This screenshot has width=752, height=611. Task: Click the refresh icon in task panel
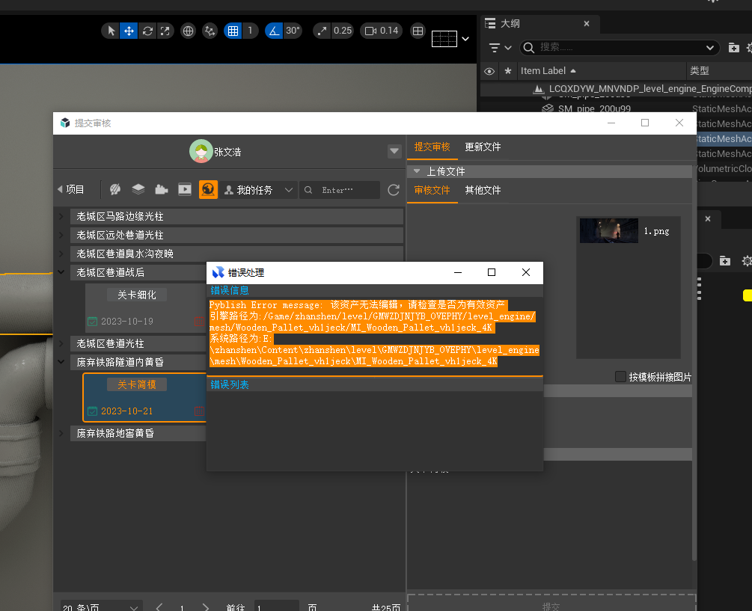pyautogui.click(x=394, y=191)
